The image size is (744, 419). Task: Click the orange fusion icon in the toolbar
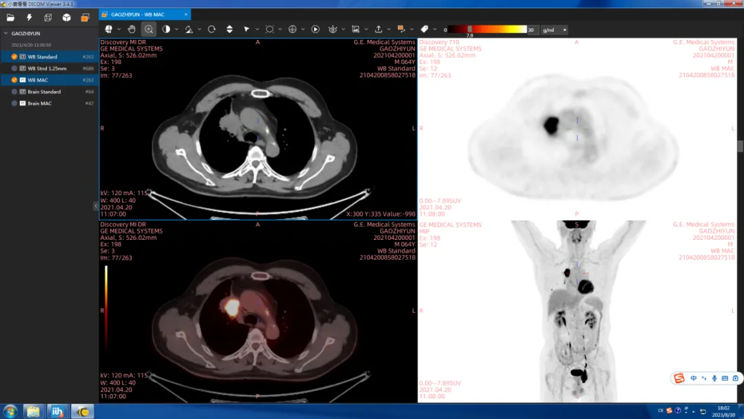click(402, 30)
